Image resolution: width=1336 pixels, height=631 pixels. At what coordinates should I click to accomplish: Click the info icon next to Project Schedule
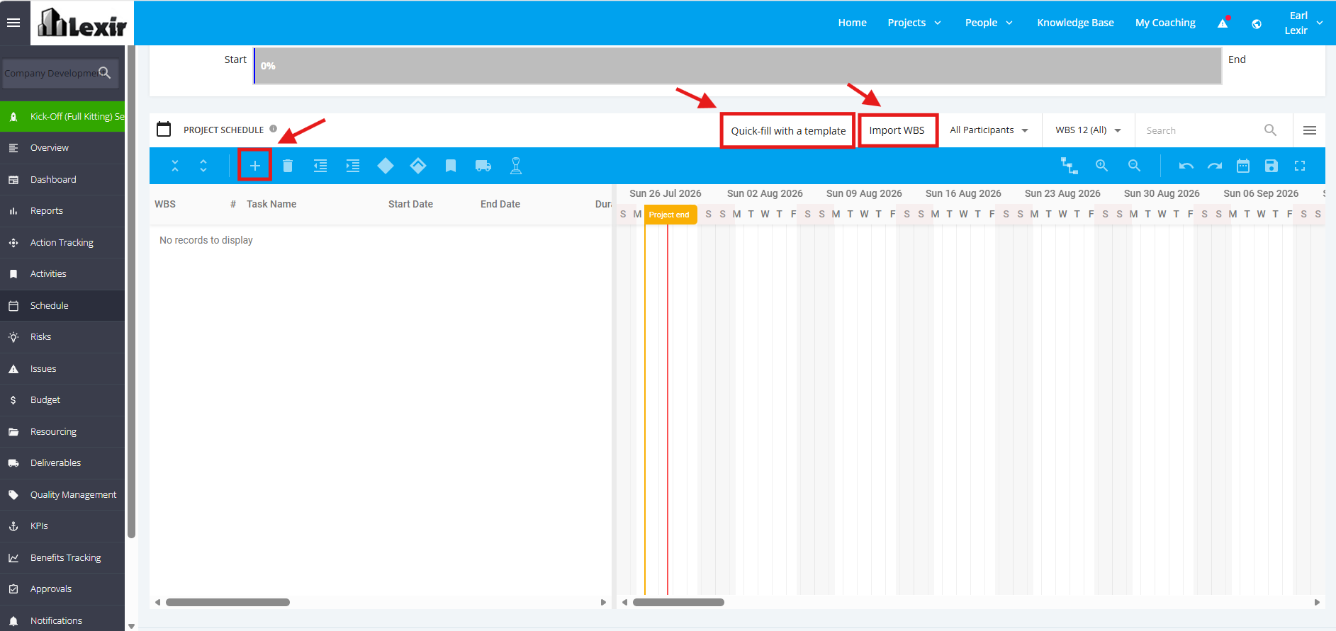pos(273,129)
